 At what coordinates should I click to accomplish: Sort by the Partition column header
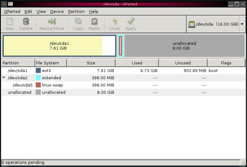18,63
